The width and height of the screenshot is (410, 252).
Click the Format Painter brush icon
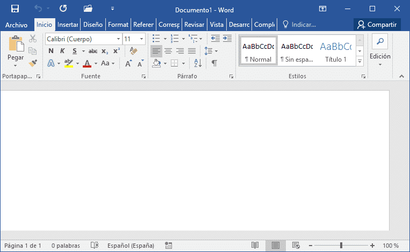click(33, 63)
